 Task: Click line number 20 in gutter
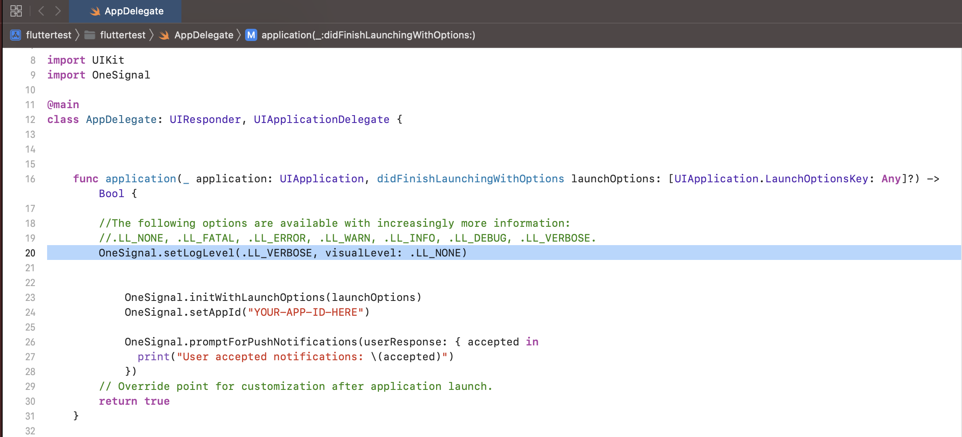coord(30,253)
